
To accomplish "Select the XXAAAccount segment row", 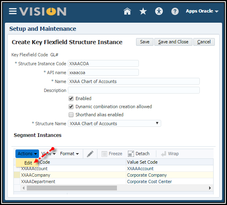I will (114, 169).
